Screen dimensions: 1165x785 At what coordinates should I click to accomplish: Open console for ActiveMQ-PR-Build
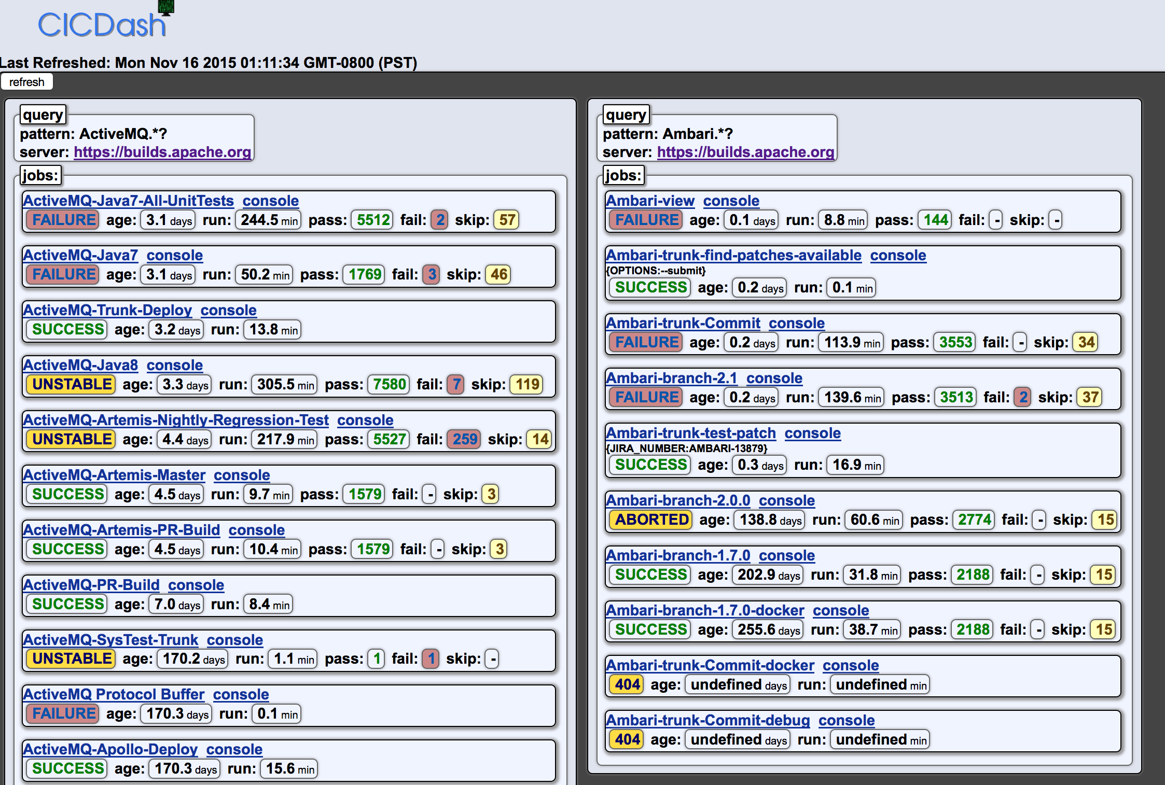(x=196, y=585)
